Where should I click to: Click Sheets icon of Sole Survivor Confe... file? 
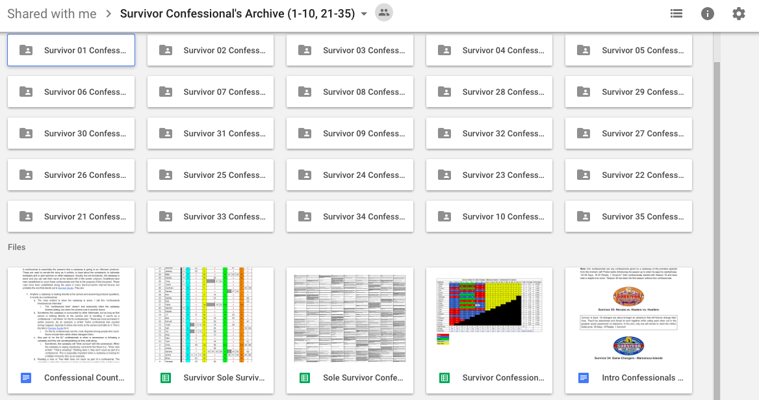(305, 378)
